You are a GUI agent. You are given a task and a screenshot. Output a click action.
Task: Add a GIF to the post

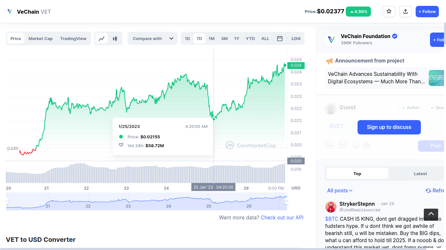[x=343, y=145]
